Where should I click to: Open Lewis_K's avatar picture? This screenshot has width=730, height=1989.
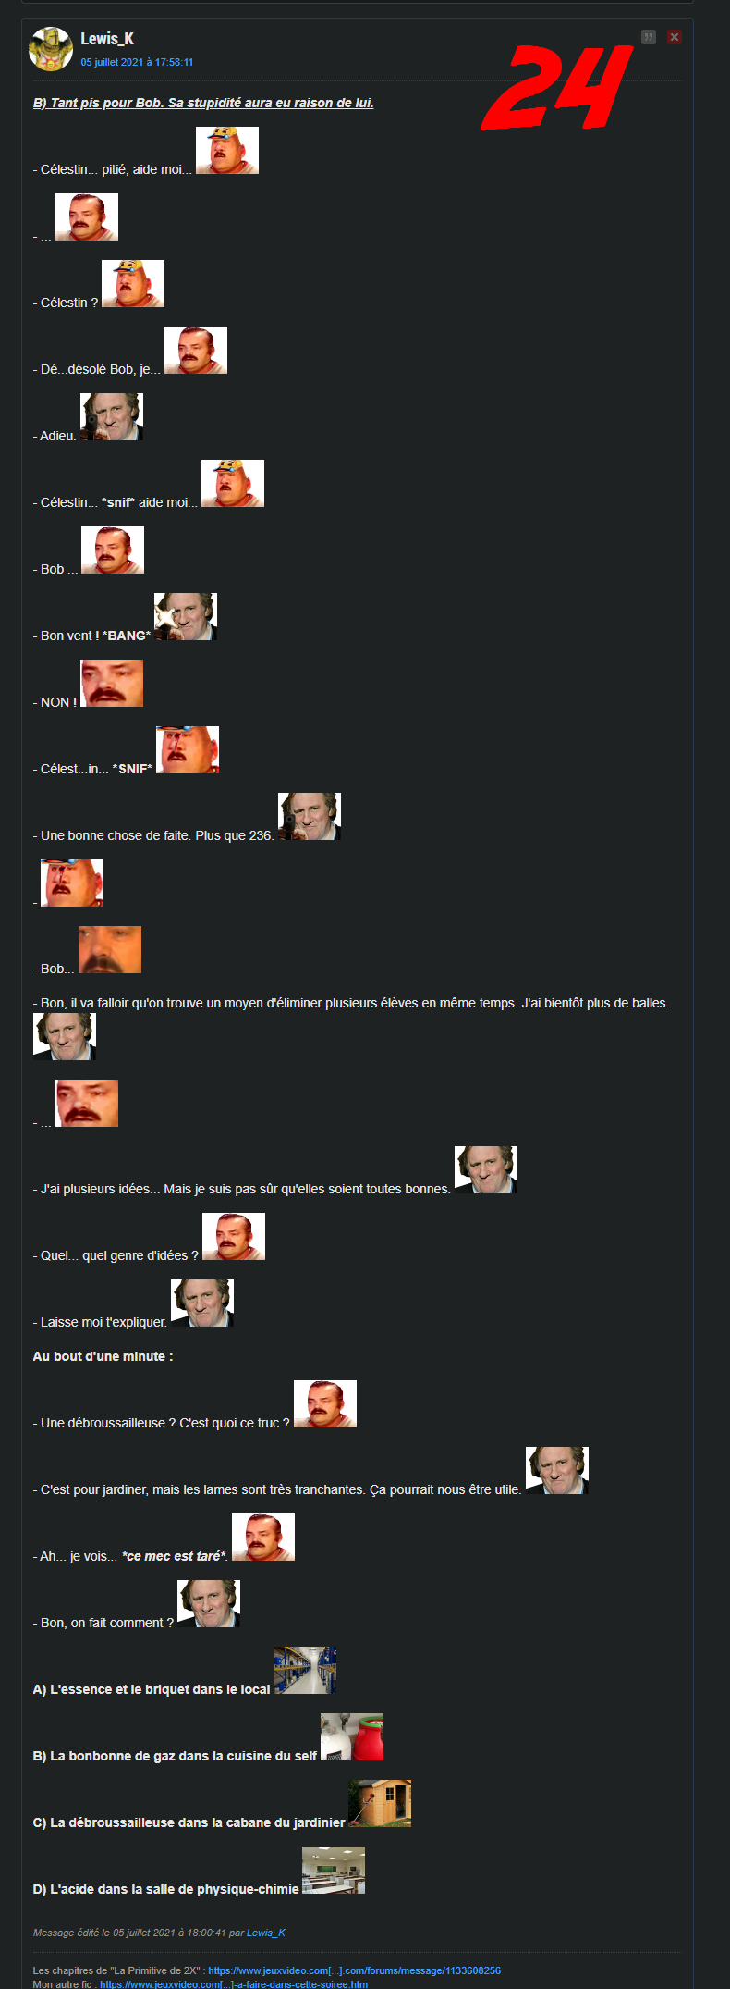point(51,49)
